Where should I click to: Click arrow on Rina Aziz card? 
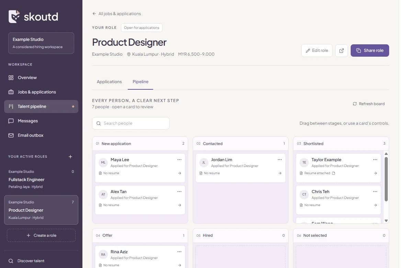click(180, 265)
